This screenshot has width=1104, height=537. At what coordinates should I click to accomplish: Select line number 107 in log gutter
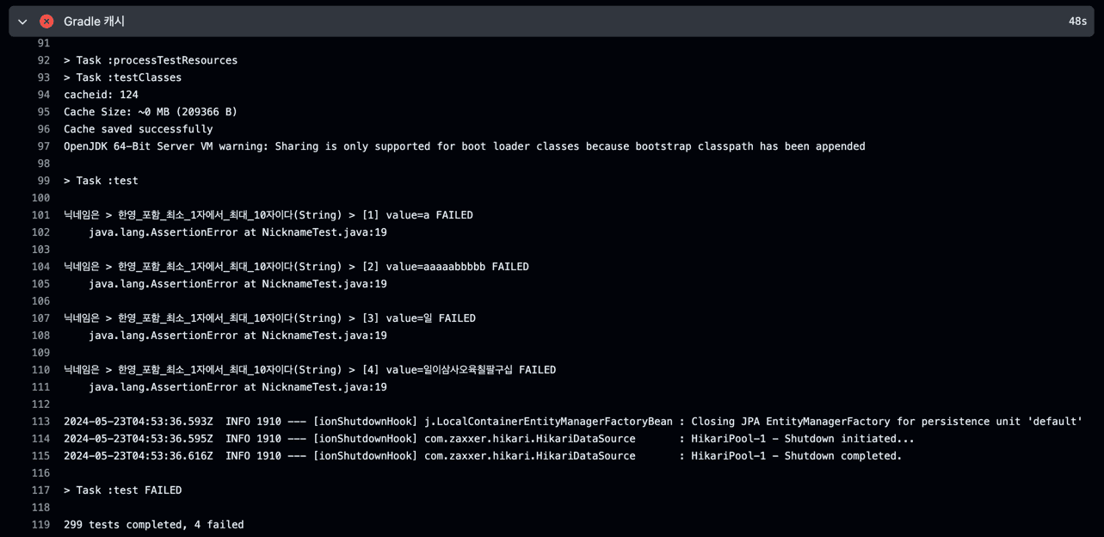coord(40,318)
